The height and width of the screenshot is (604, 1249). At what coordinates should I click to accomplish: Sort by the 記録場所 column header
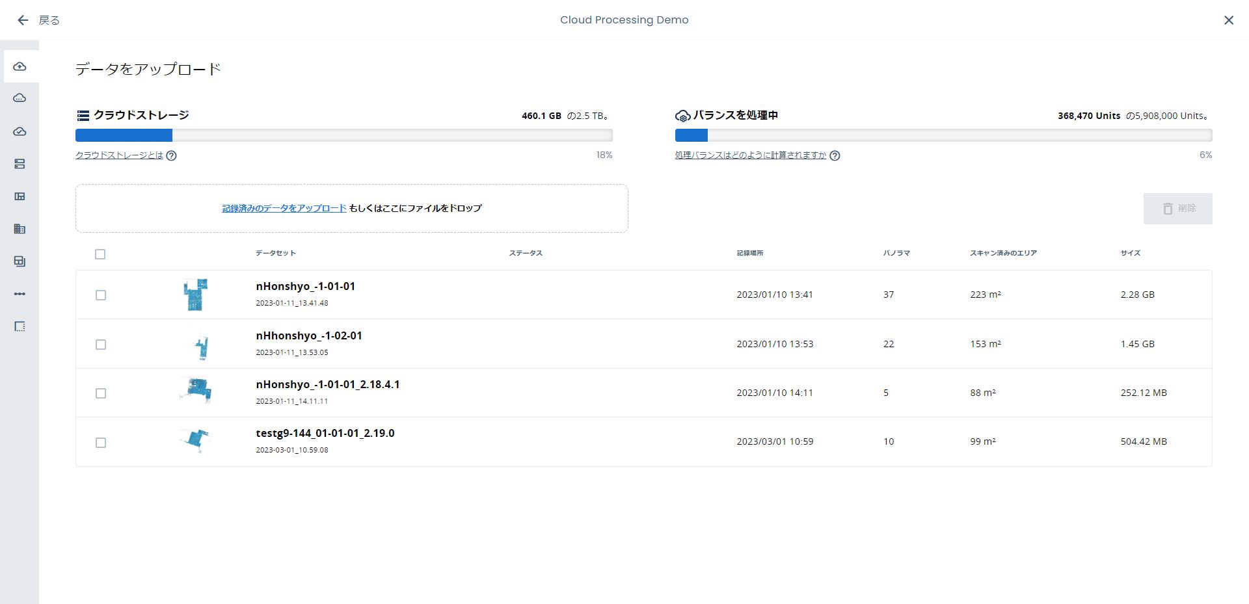pyautogui.click(x=750, y=253)
